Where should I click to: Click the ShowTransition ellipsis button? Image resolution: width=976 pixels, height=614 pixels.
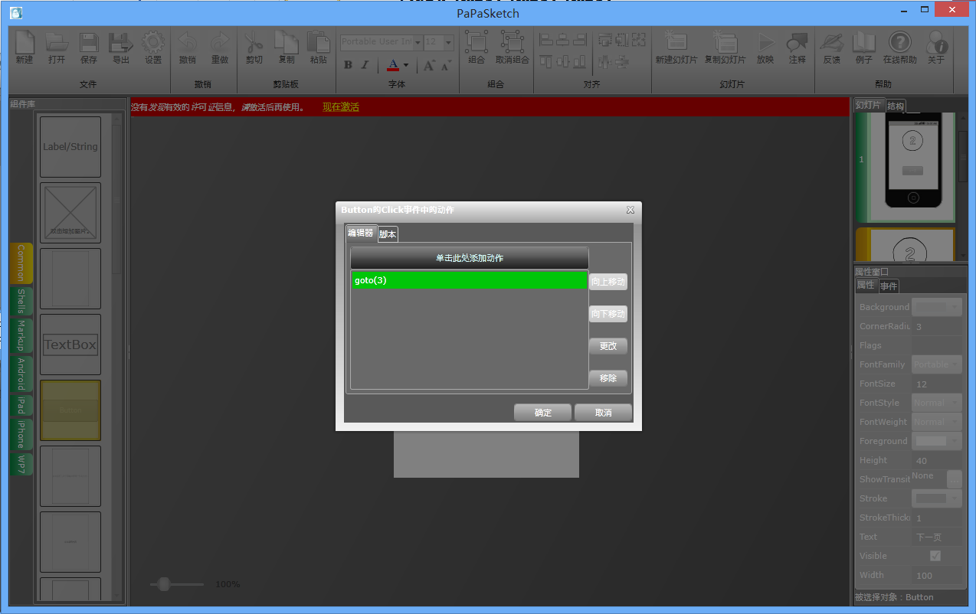coord(955,479)
